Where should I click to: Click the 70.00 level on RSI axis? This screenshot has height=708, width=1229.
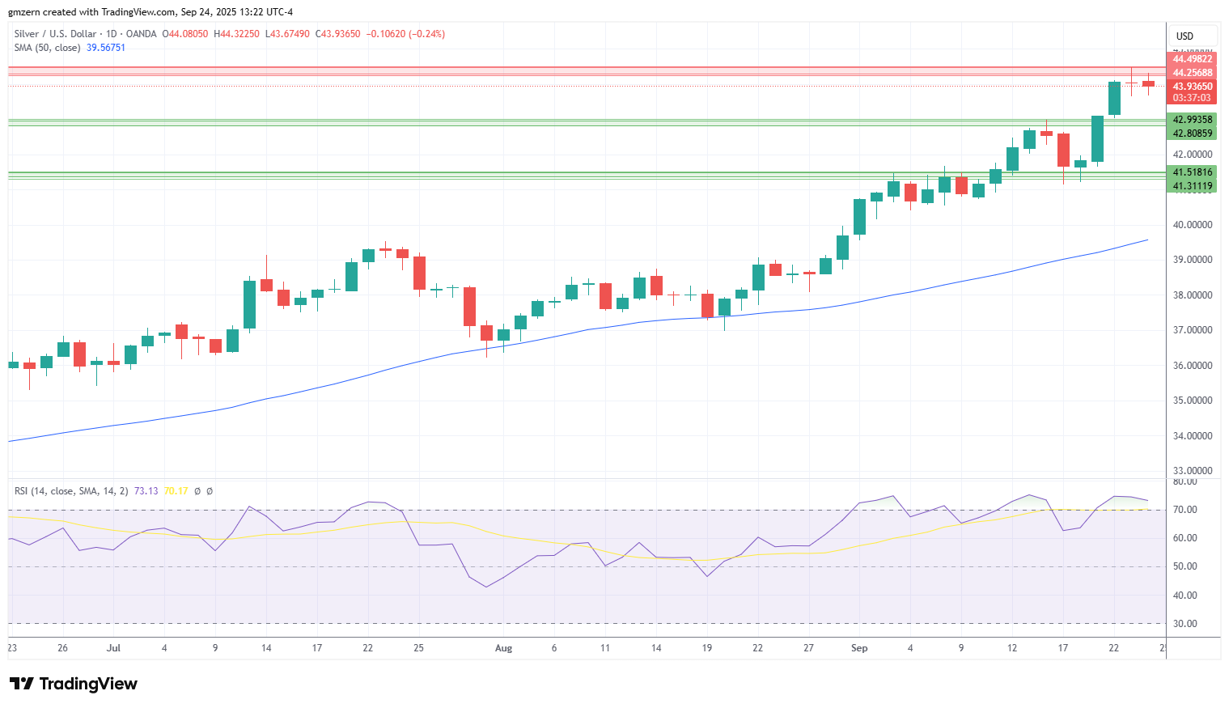tap(1185, 510)
